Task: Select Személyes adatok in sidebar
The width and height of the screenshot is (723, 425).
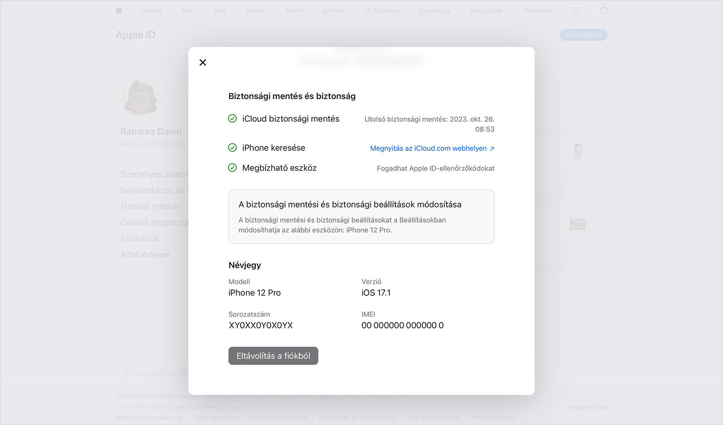Action: coord(154,175)
